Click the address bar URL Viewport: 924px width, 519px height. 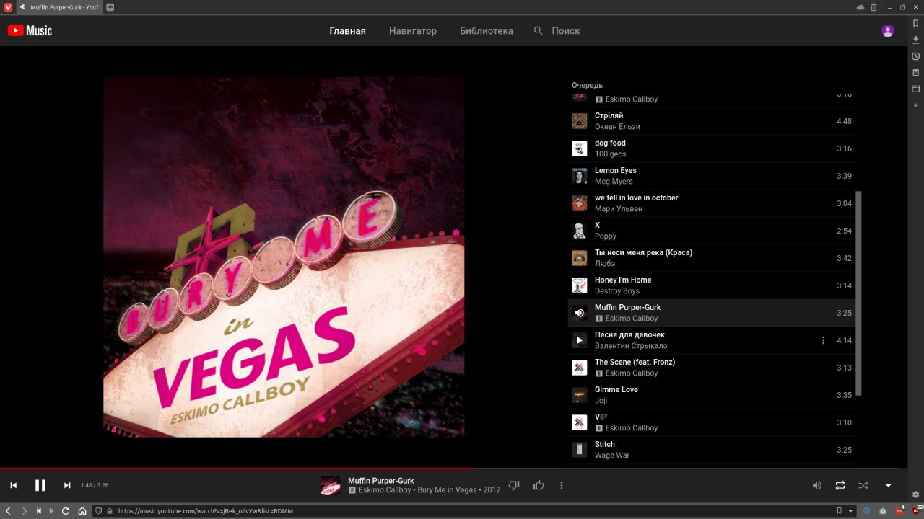click(206, 511)
